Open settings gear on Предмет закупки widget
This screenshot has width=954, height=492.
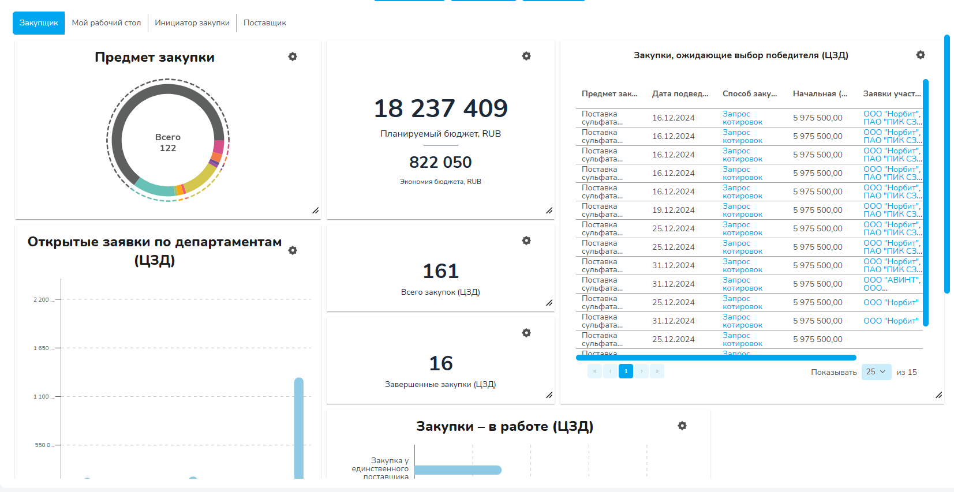(x=293, y=57)
